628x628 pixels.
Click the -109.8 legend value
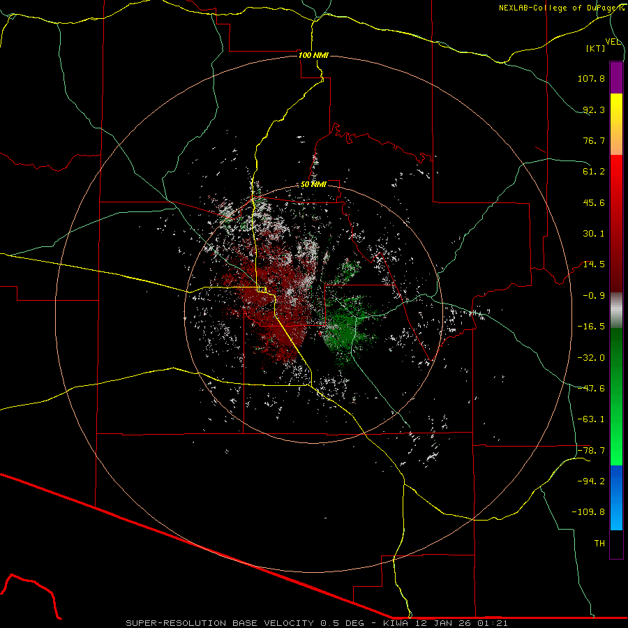(x=588, y=512)
